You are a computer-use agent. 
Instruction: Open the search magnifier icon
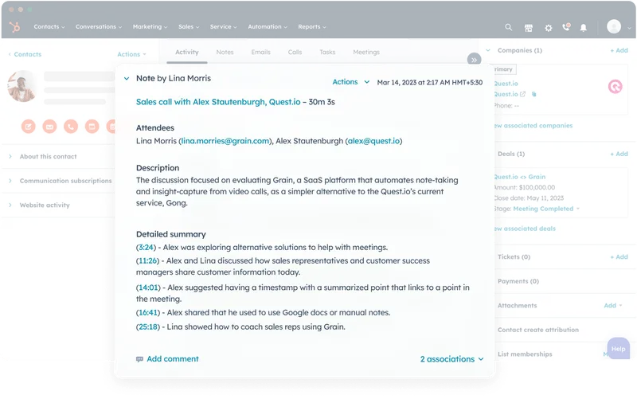tap(508, 27)
